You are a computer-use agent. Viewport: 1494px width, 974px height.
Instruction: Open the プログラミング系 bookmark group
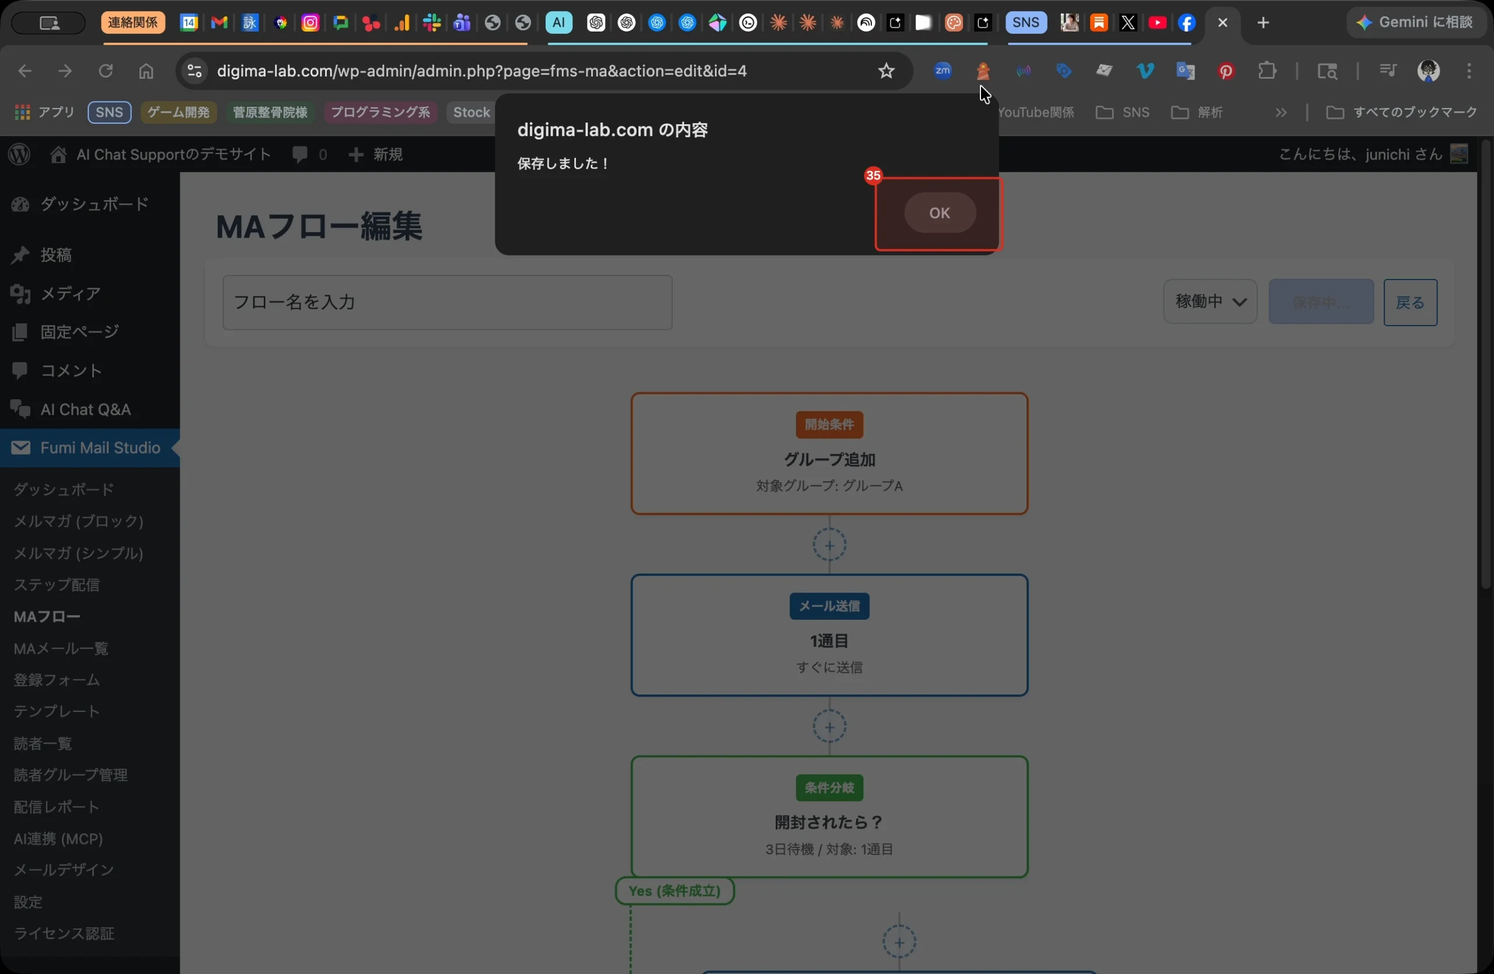click(x=381, y=112)
